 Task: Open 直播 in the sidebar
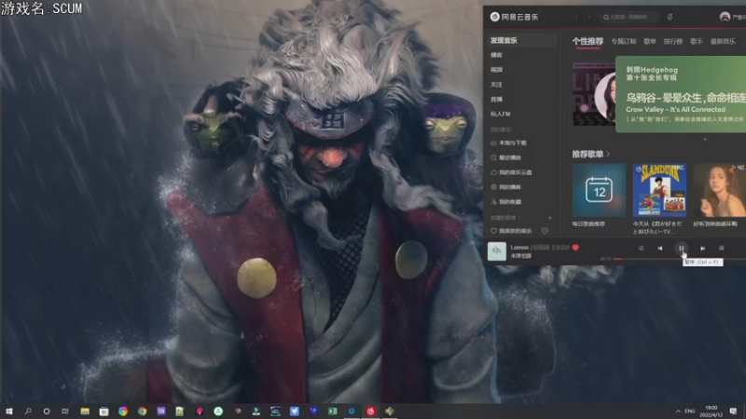tap(497, 100)
